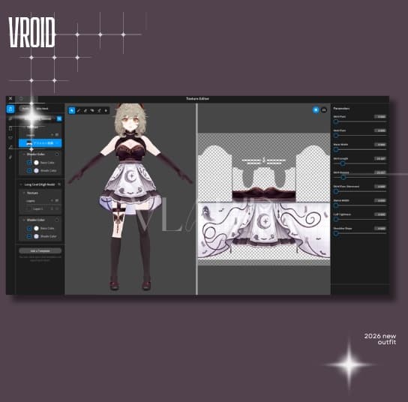
Task: Select the brush tool in the paint toolbar
Action: click(x=79, y=110)
